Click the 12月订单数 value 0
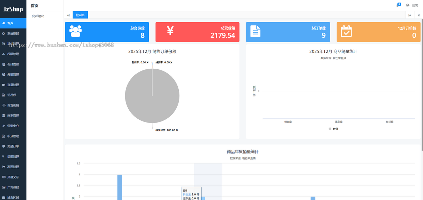 coord(414,35)
